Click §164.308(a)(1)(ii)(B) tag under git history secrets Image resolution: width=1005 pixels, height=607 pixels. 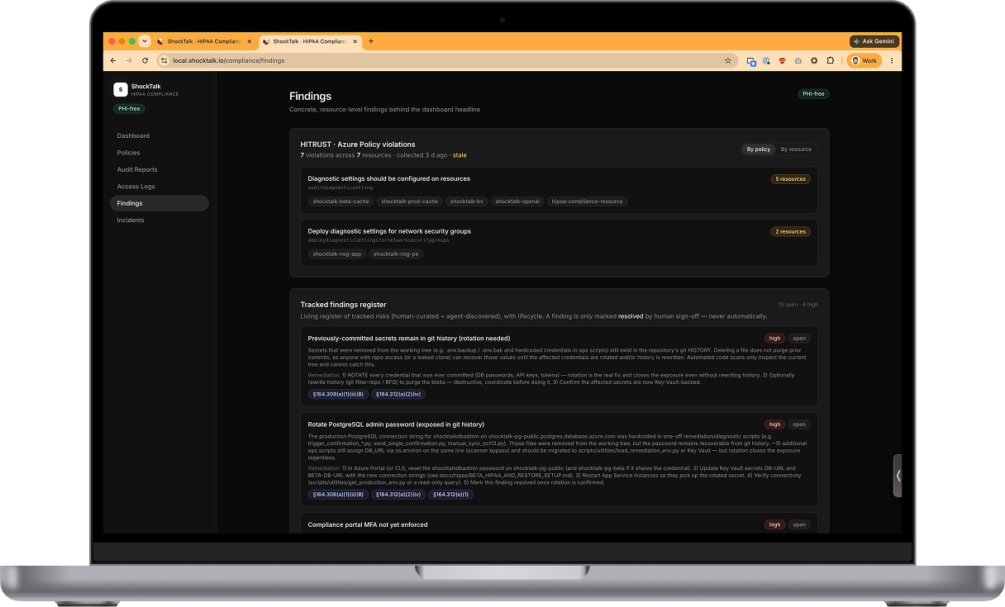coord(338,395)
